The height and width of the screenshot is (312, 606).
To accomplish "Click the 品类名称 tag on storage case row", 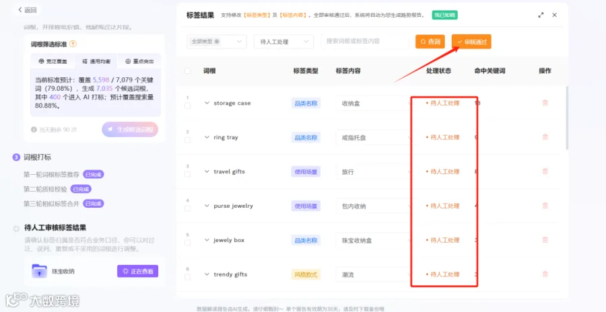I will [x=306, y=103].
